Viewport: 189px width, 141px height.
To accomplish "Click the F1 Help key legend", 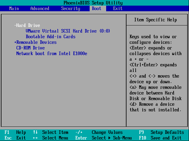I will (15, 132).
